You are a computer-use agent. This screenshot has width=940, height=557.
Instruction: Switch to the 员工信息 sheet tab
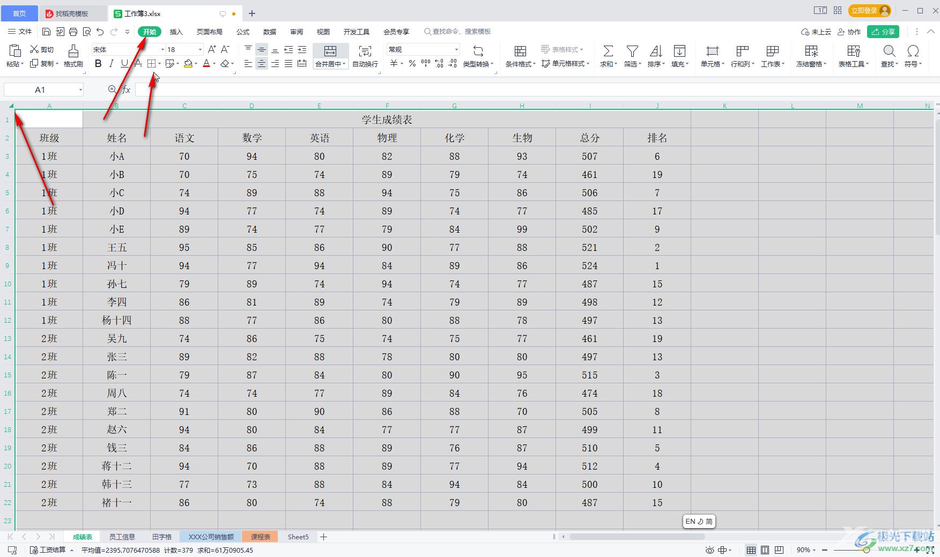coord(122,537)
